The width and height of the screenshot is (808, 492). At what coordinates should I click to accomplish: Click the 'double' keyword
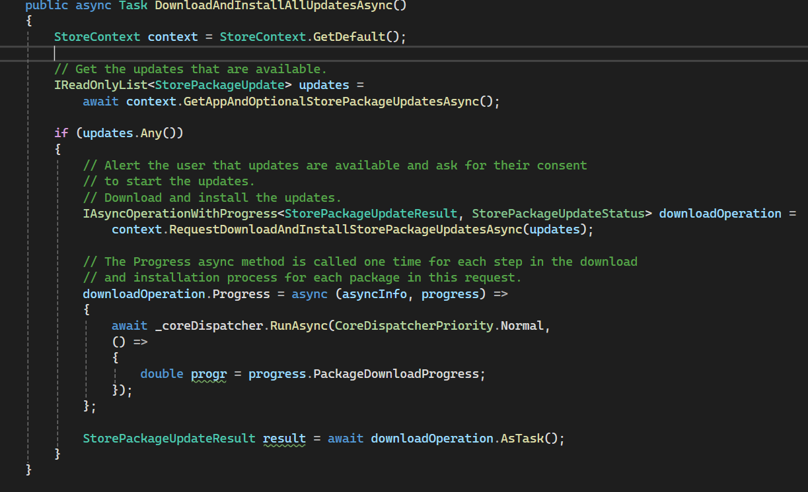click(162, 374)
